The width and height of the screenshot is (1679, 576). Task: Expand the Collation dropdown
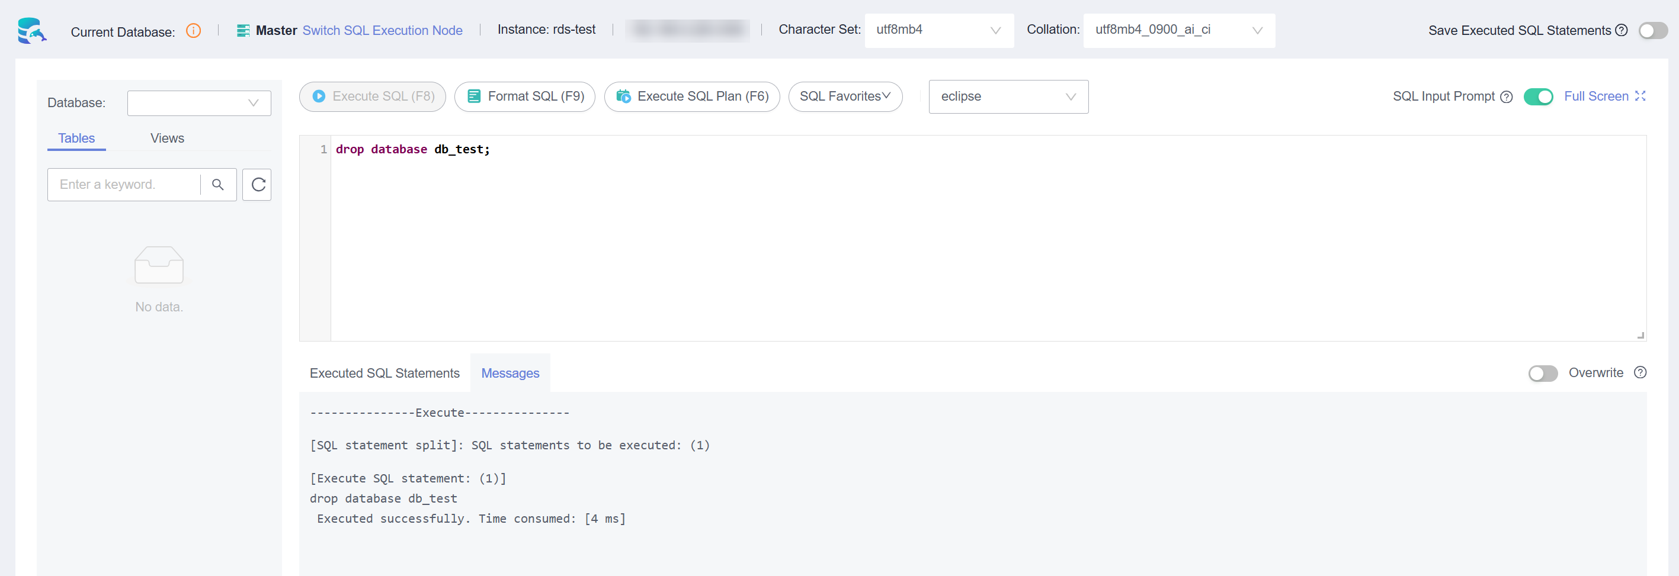[1178, 30]
